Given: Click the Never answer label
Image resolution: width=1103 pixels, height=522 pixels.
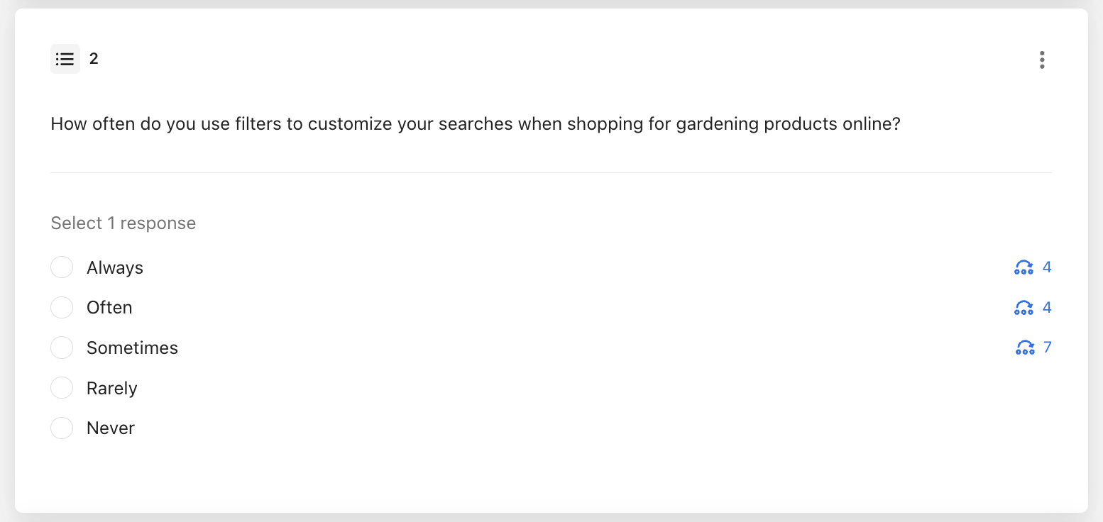Looking at the screenshot, I should pos(111,428).
